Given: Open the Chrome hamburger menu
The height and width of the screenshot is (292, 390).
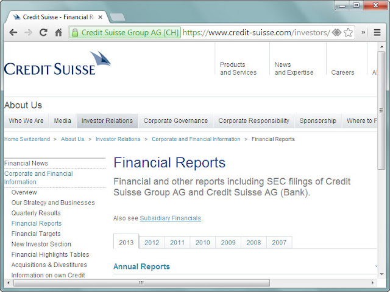Looking at the screenshot, I should [x=377, y=32].
